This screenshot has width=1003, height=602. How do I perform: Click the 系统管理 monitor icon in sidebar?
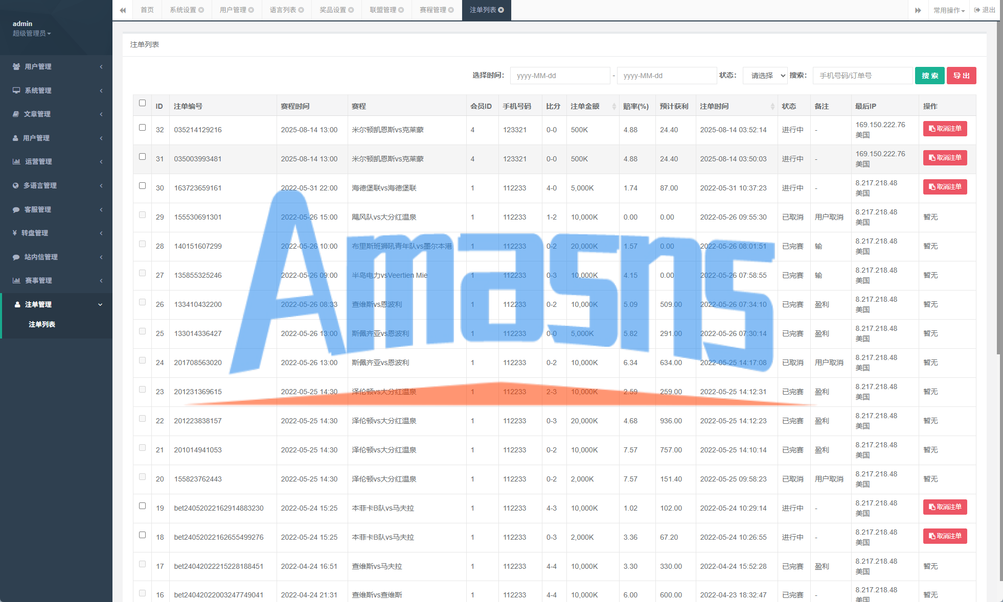tap(16, 90)
